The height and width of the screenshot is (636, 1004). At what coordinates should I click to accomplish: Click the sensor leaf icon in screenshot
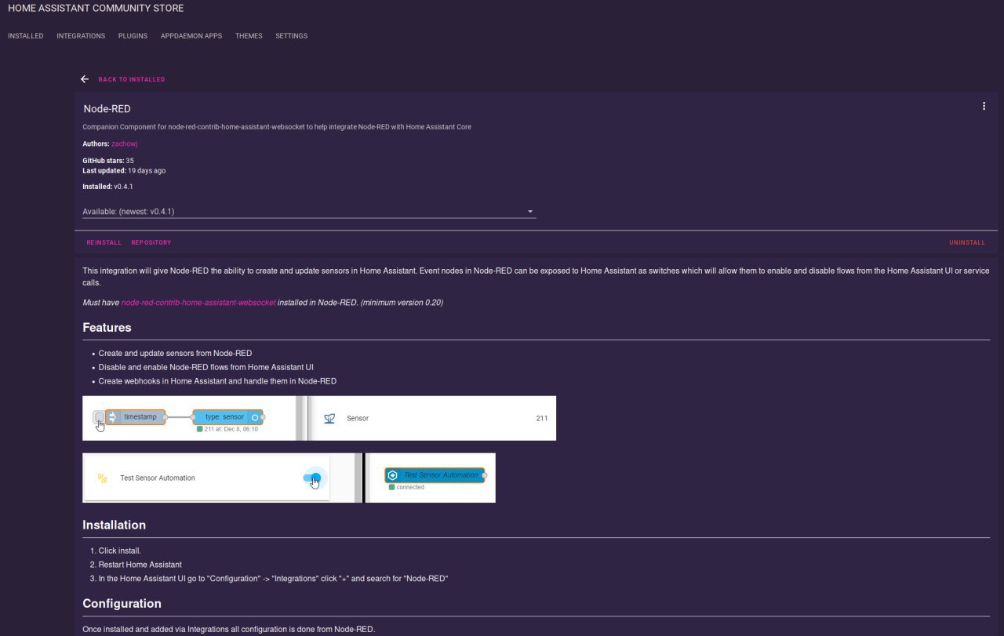[x=329, y=418]
